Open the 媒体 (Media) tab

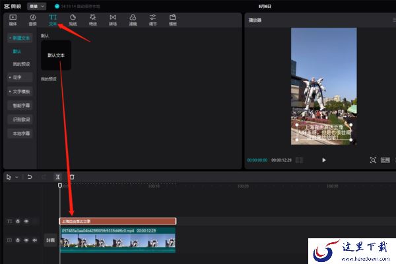pyautogui.click(x=13, y=20)
